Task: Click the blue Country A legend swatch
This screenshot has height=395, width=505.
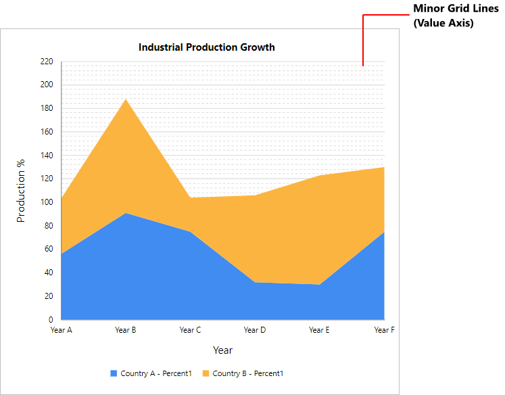Action: click(x=114, y=373)
